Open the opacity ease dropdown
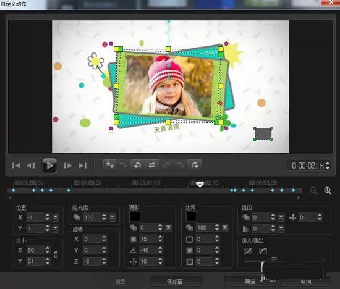 [112, 217]
